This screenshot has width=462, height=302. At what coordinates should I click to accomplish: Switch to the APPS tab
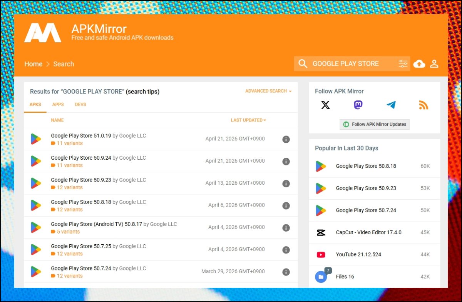pos(58,105)
